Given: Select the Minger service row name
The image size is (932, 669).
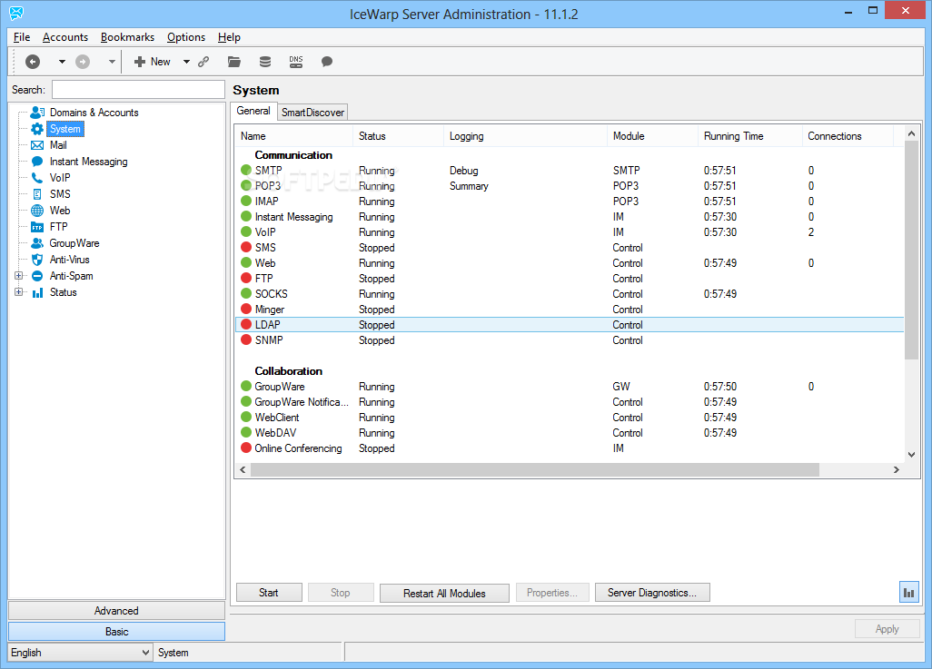Looking at the screenshot, I should 269,310.
